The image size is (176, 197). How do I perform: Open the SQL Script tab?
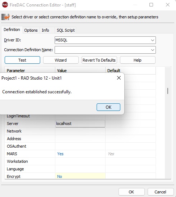[66, 30]
